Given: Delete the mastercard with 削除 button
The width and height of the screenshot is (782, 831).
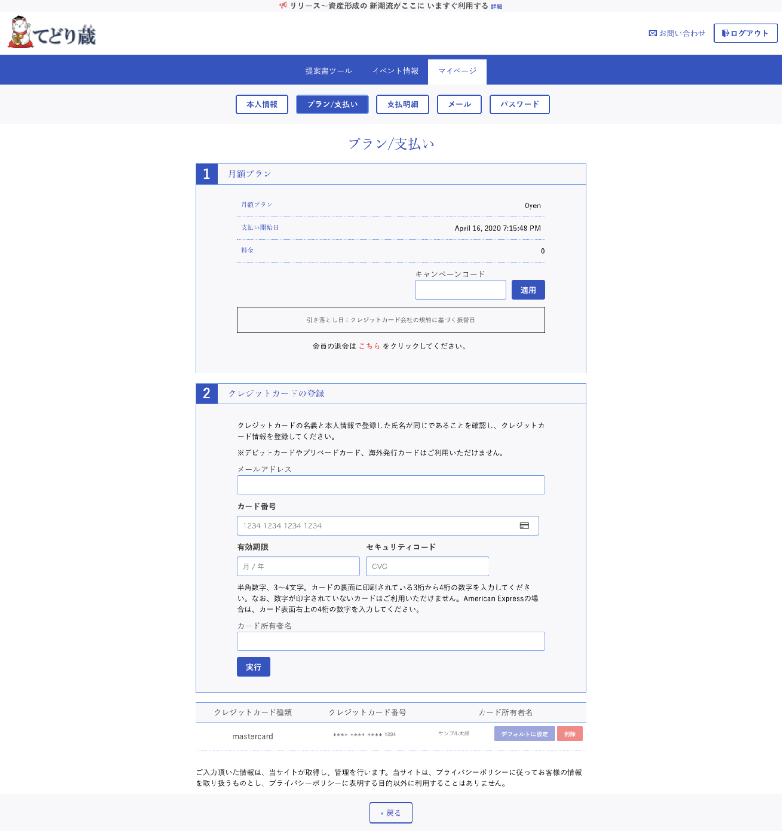Looking at the screenshot, I should (569, 734).
